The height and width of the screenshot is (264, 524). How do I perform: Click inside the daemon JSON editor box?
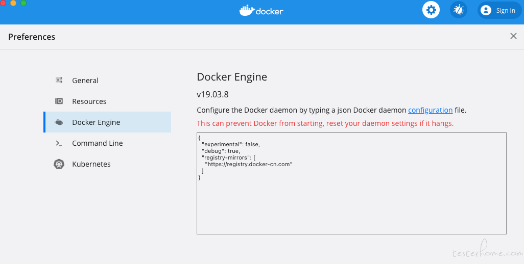pyautogui.click(x=351, y=183)
